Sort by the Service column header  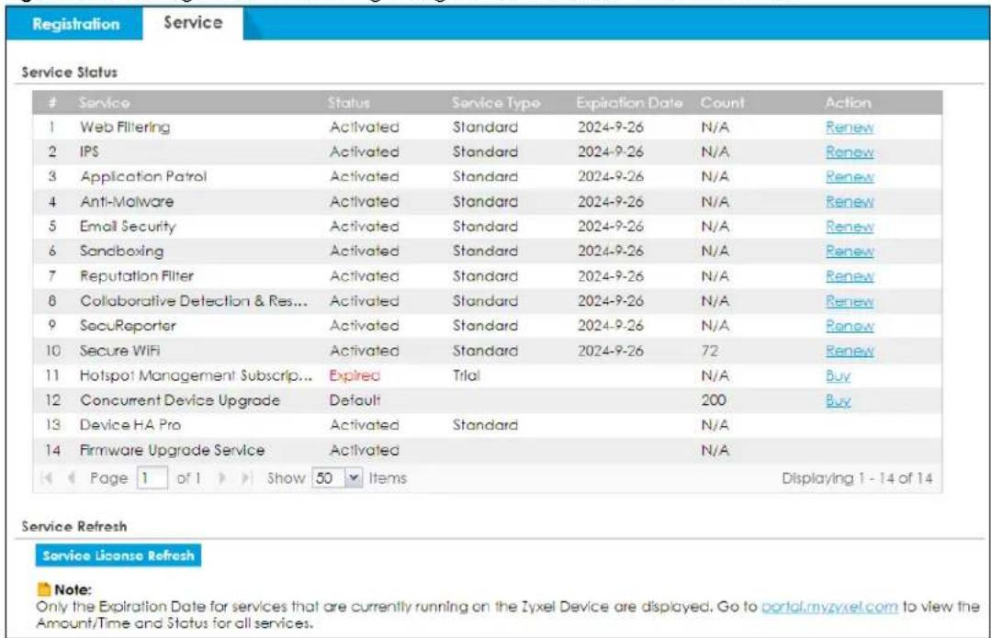[x=105, y=102]
